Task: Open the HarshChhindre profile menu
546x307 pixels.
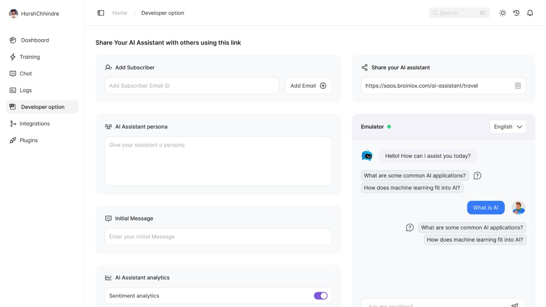Action: click(x=34, y=14)
